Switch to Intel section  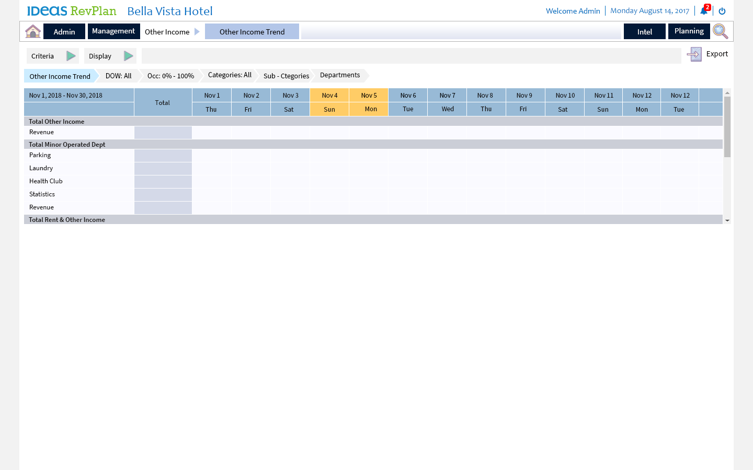(x=644, y=31)
